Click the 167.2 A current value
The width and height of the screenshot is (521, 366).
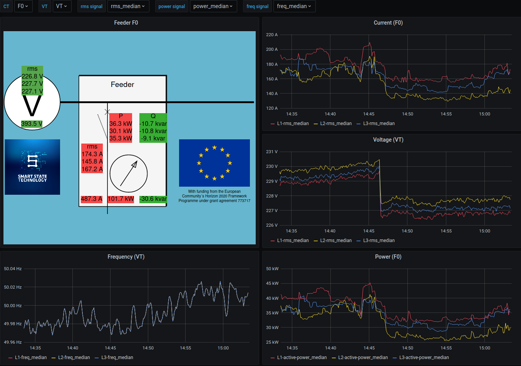click(92, 169)
